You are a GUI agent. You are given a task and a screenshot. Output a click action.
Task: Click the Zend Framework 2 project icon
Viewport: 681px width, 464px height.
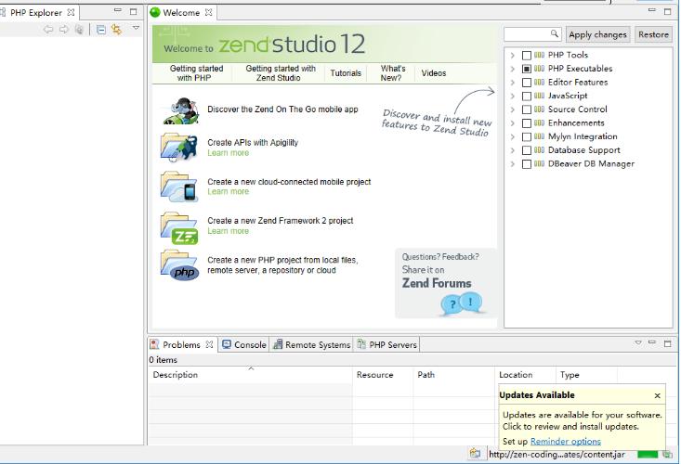pyautogui.click(x=179, y=227)
